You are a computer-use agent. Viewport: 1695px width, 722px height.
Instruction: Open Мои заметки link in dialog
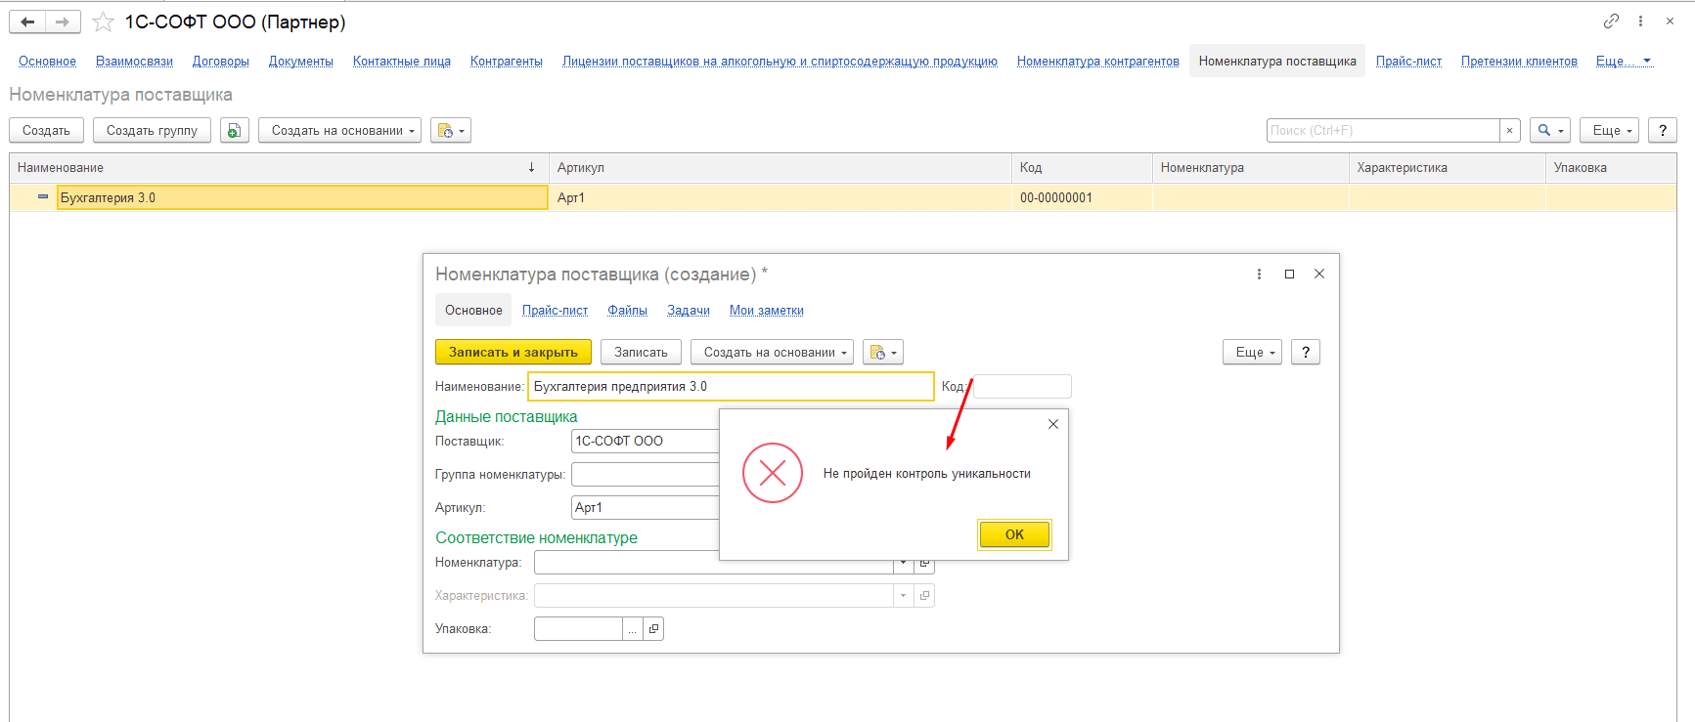pos(767,310)
